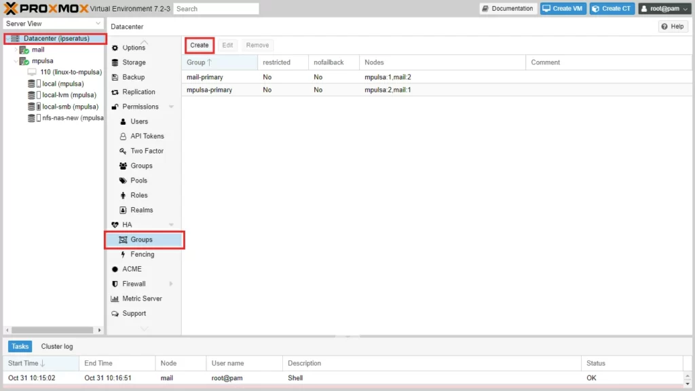This screenshot has width=695, height=391.
Task: Select the mail node in tree
Action: tap(38, 50)
